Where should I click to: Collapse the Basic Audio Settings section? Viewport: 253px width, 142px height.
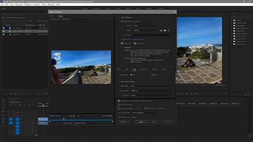119,82
